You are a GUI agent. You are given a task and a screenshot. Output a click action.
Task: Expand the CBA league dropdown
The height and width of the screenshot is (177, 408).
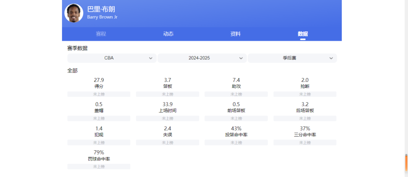pos(112,58)
